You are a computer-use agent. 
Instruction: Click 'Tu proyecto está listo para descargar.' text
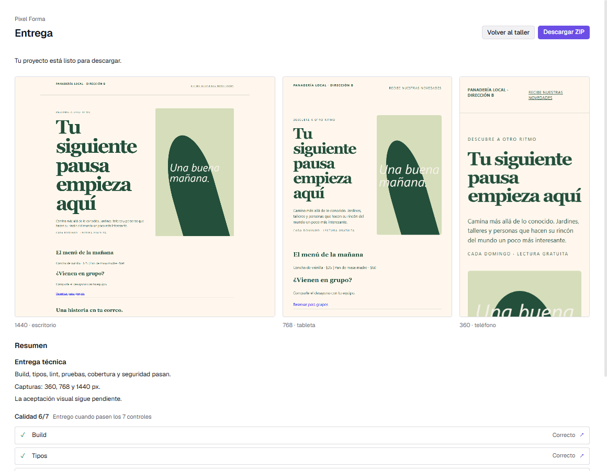pyautogui.click(x=68, y=61)
